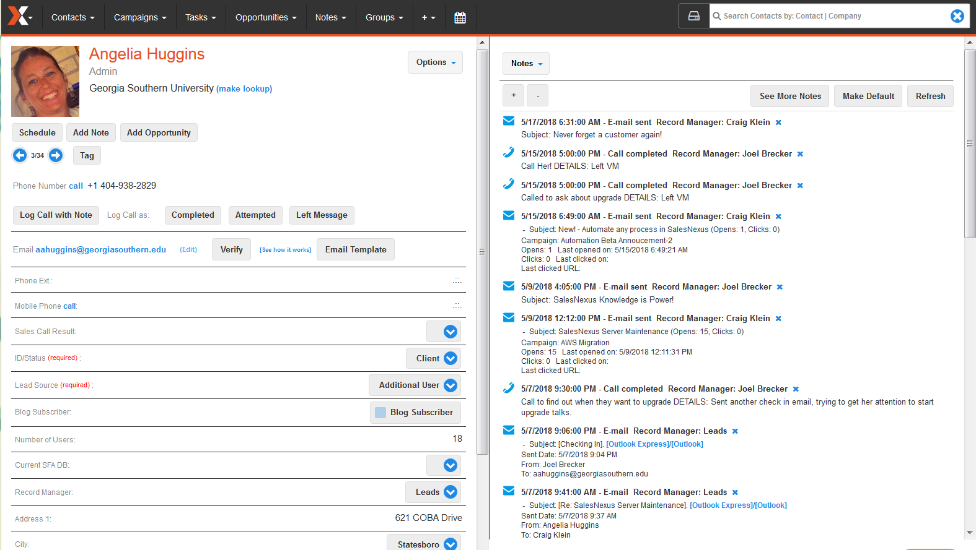Viewport: 976px width, 550px height.
Task: Open the ID/Status Client dropdown
Action: click(451, 358)
